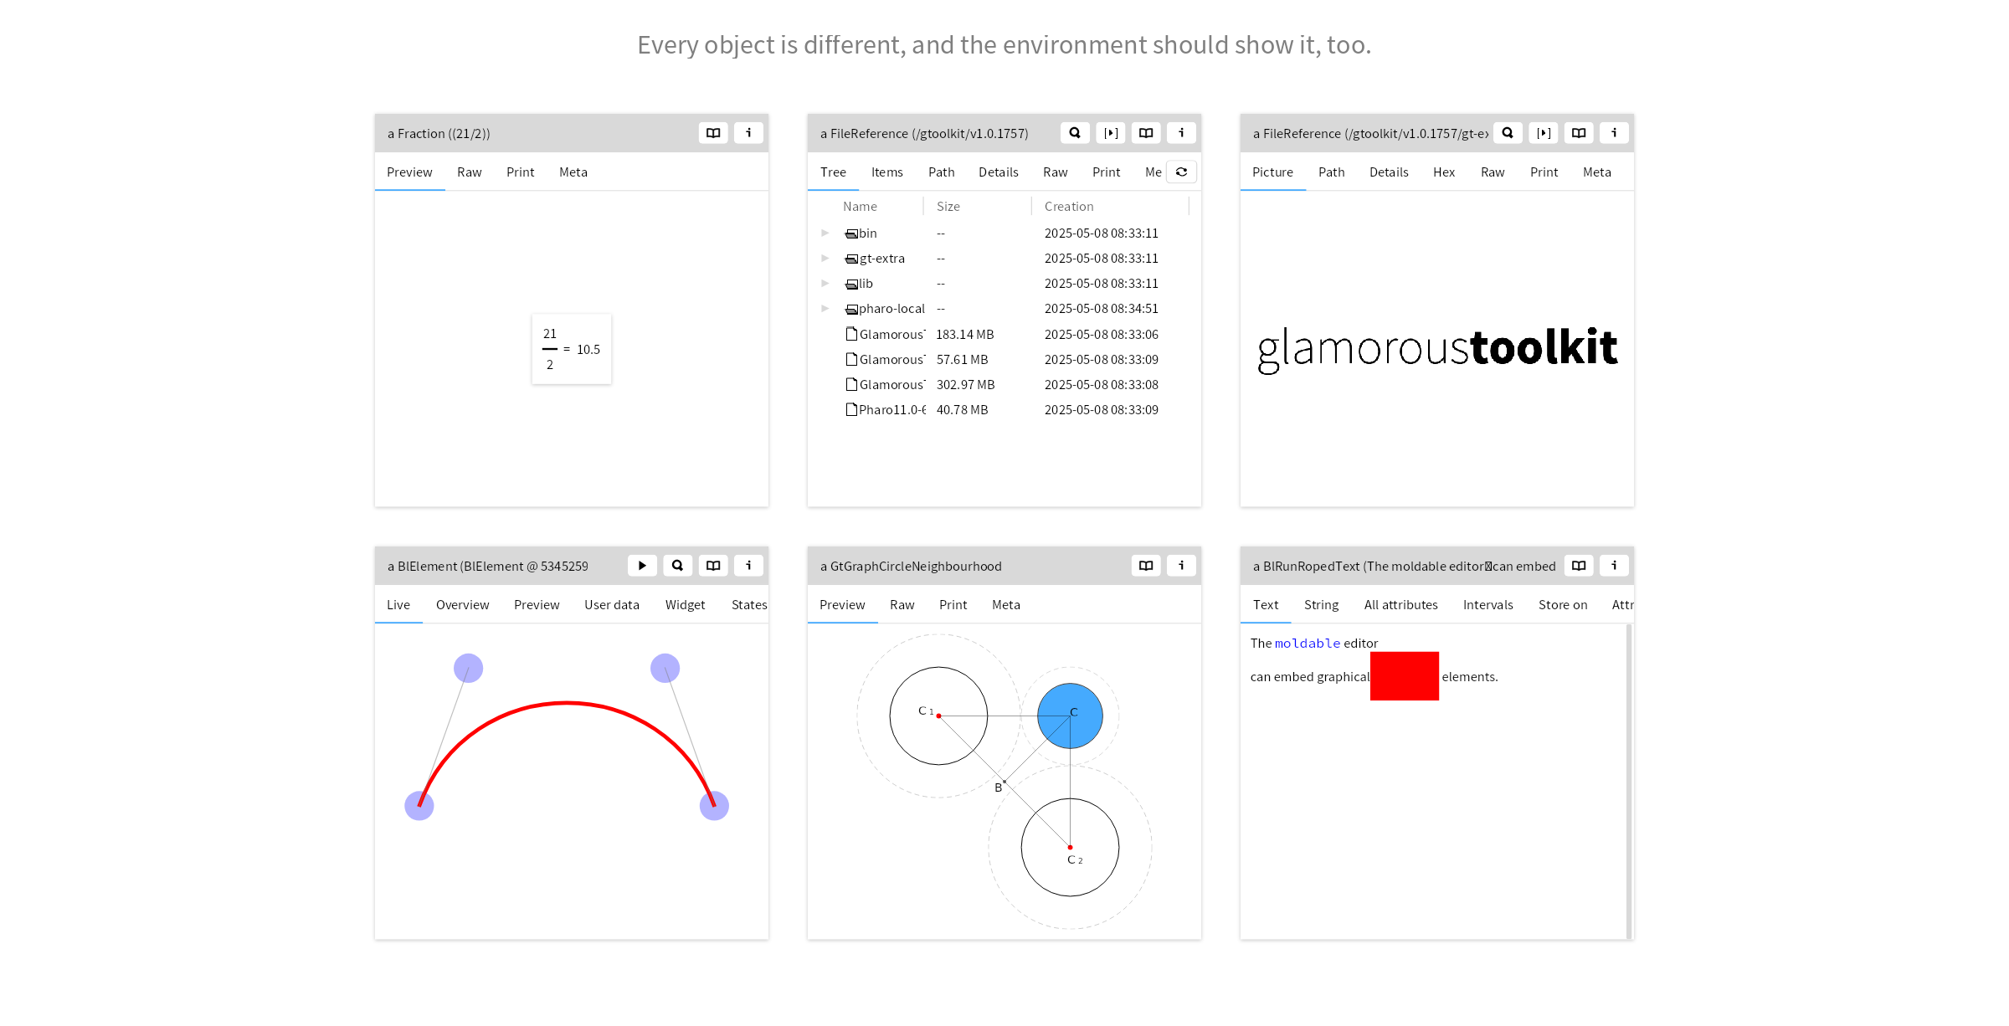The height and width of the screenshot is (1026, 2009).
Task: Open book icon in BlRunRopedText panel
Action: point(1579,566)
